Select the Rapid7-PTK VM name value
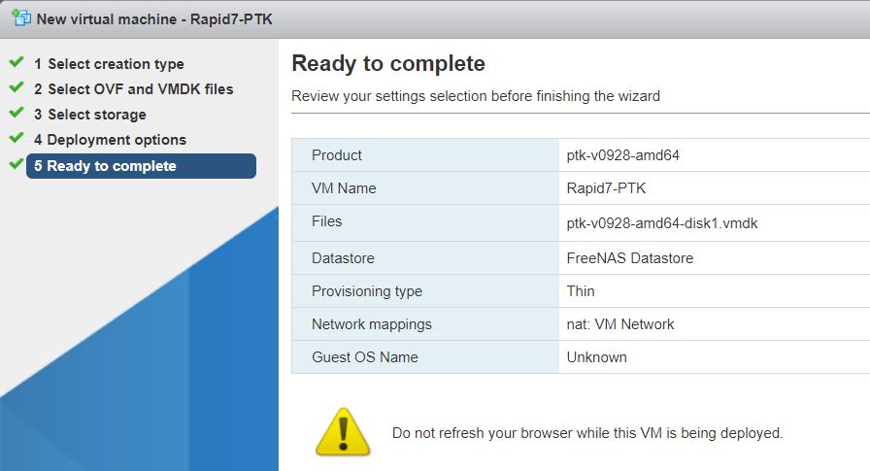The height and width of the screenshot is (471, 870). [x=606, y=188]
